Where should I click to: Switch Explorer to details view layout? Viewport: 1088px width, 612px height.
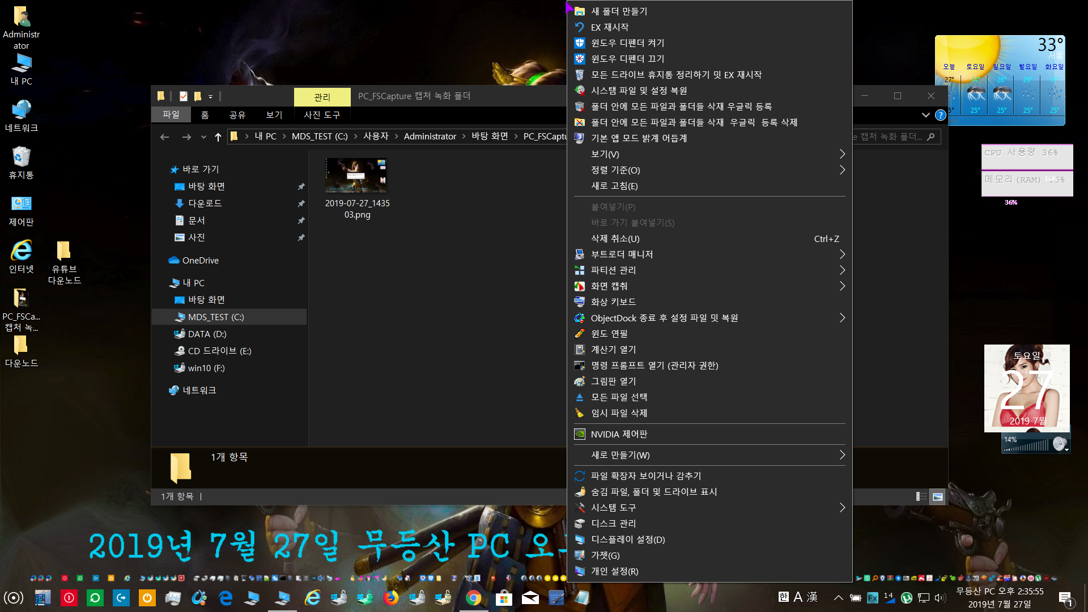[x=921, y=497]
